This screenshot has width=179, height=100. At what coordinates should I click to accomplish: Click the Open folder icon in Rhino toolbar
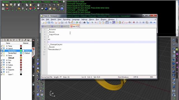point(7,5)
